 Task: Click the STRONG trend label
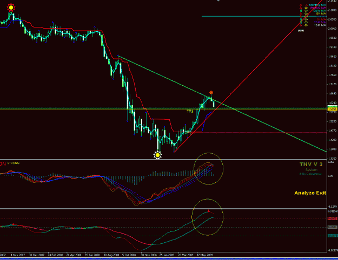(14, 163)
